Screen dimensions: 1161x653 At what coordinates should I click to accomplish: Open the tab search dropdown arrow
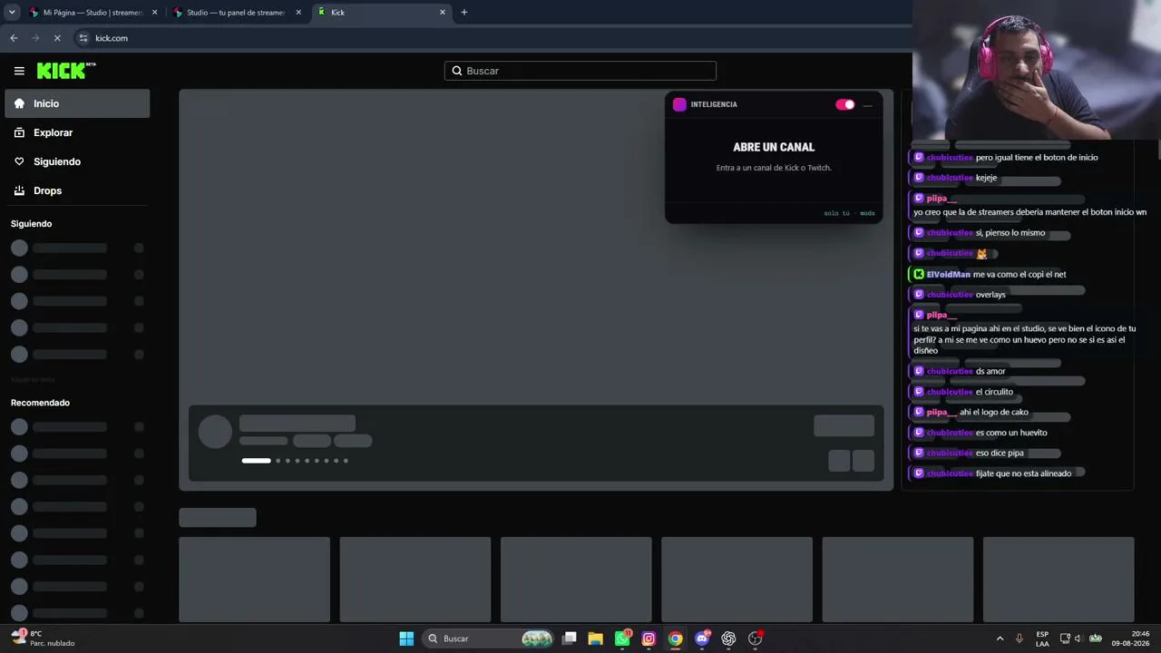(12, 13)
